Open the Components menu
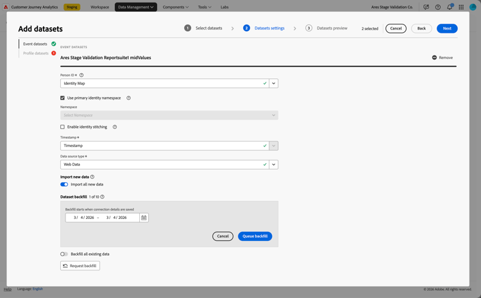This screenshot has width=481, height=298. [x=176, y=7]
